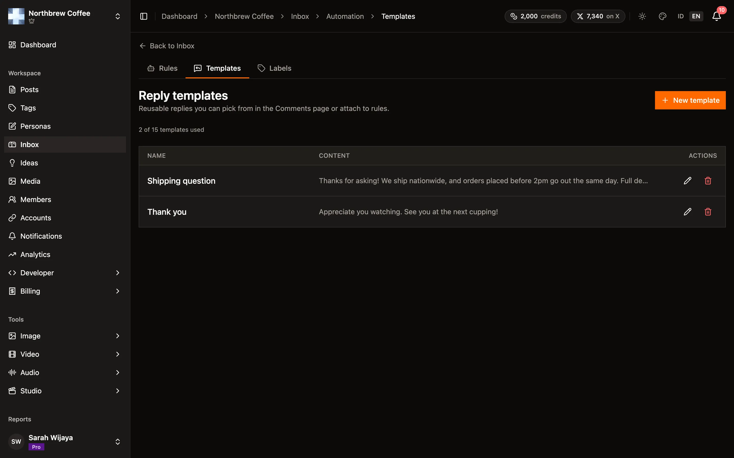This screenshot has height=458, width=734.
Task: Switch to the Labels tab
Action: pyautogui.click(x=274, y=68)
